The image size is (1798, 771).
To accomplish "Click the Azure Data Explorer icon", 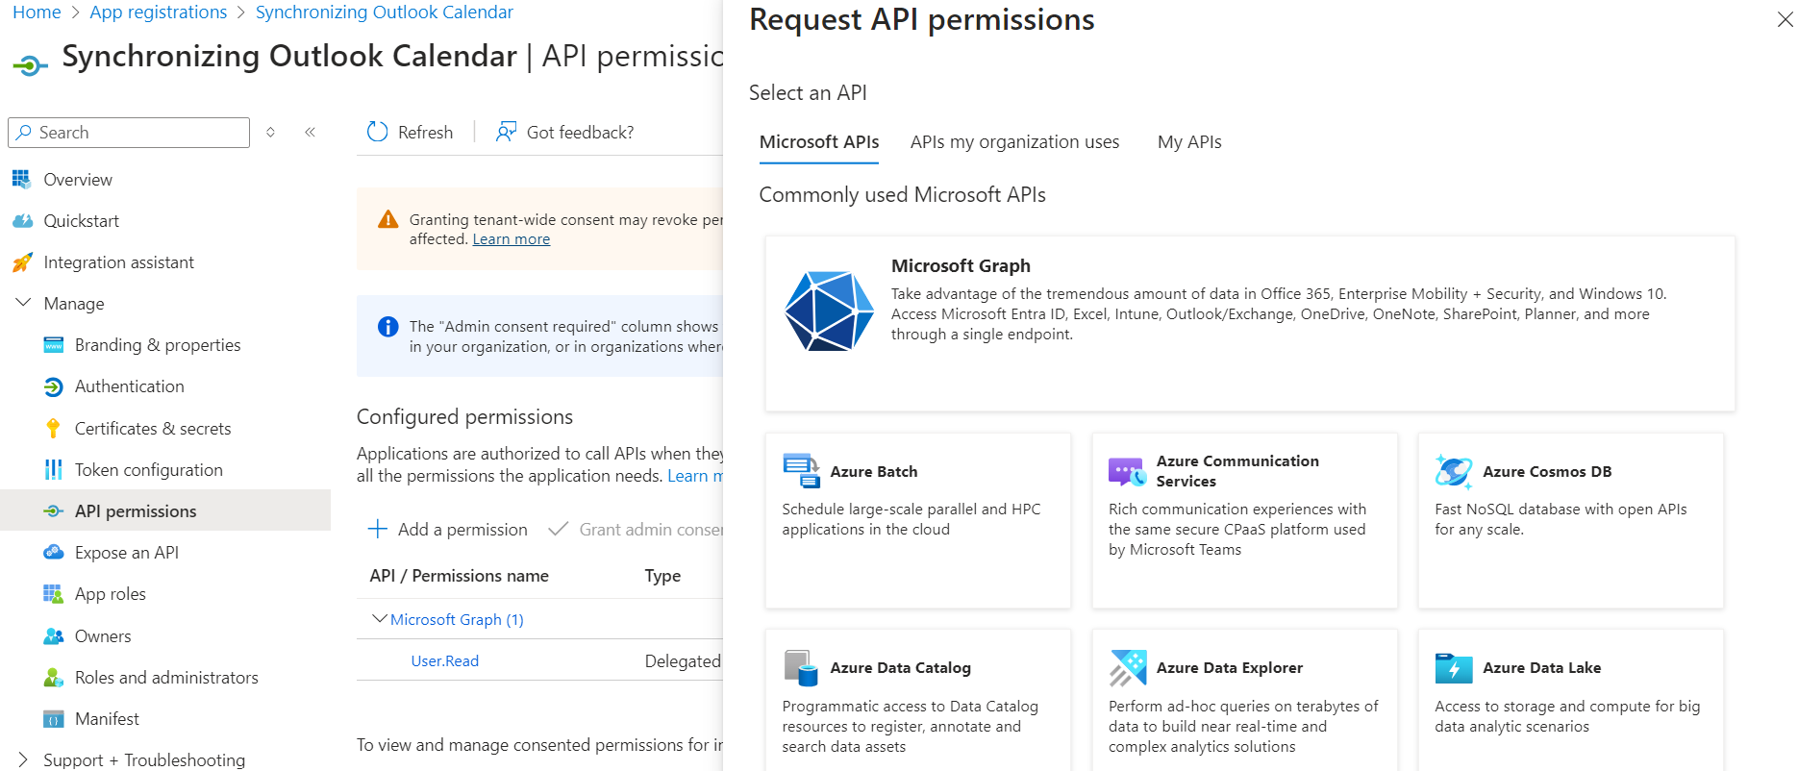I will [1127, 667].
